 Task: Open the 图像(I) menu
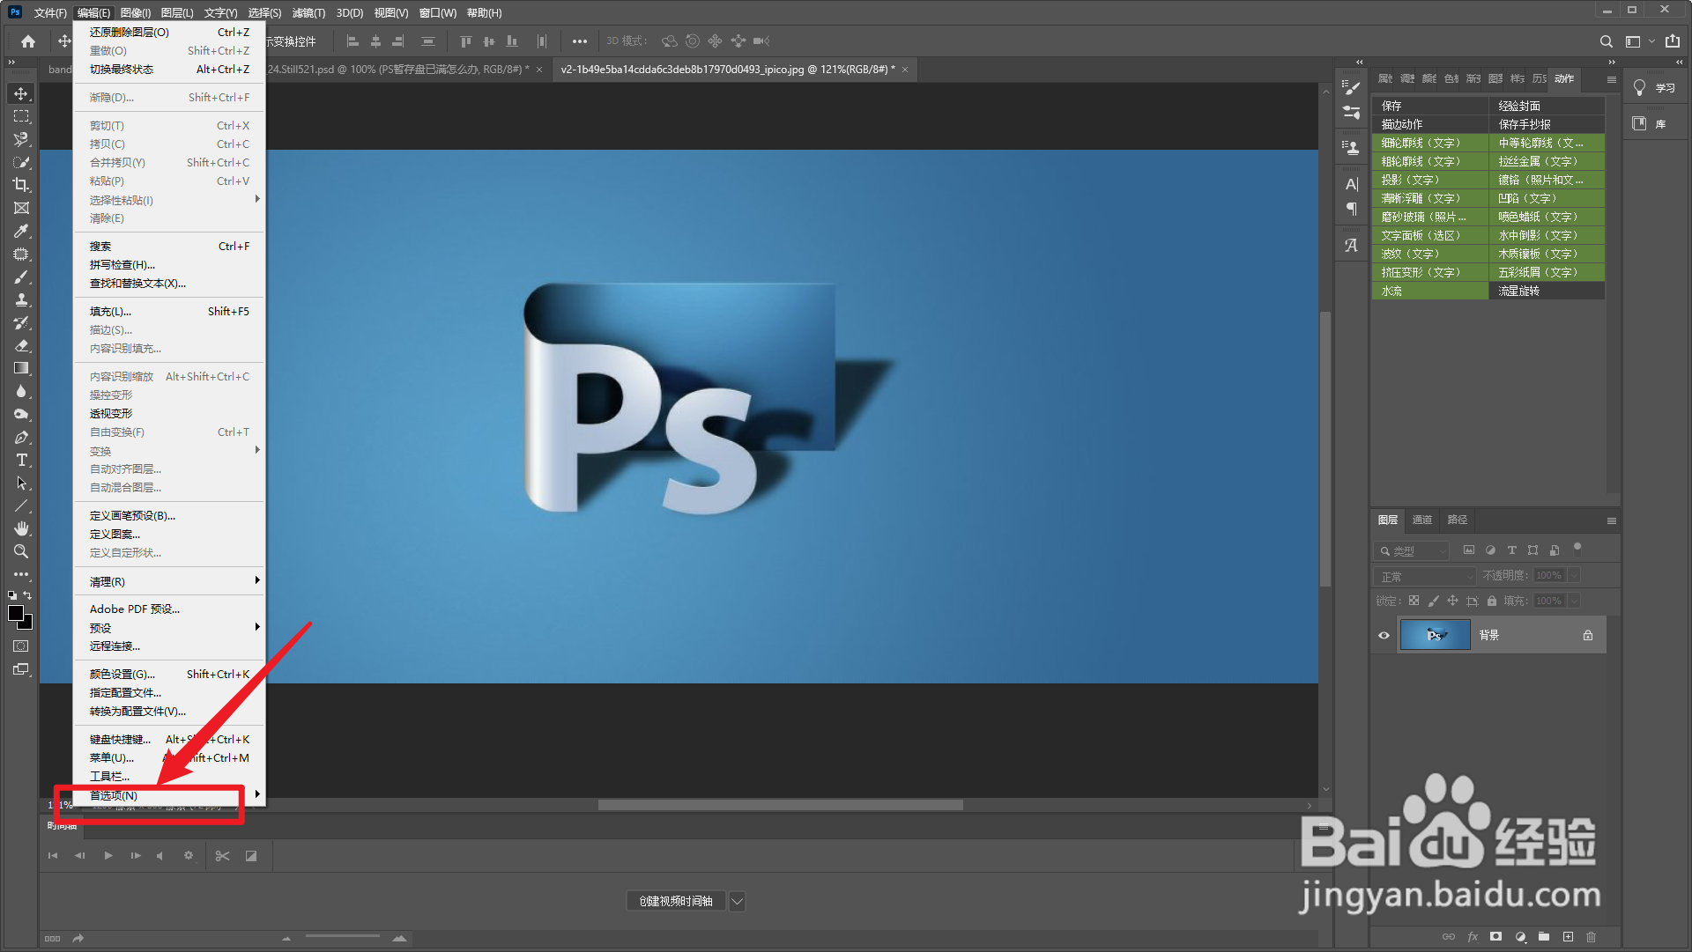tap(136, 12)
